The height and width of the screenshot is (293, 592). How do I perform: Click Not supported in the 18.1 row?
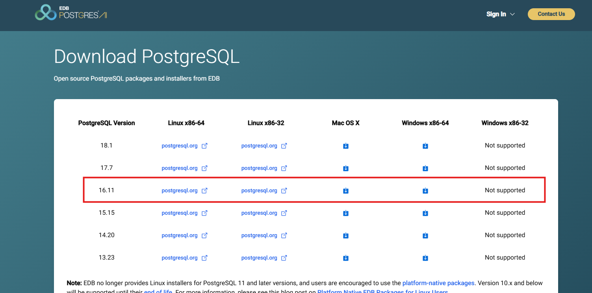tap(505, 146)
